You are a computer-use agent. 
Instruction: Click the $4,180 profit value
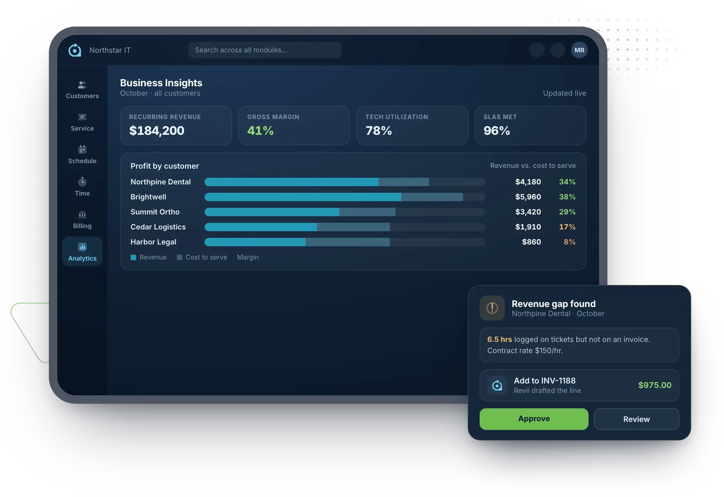point(528,182)
